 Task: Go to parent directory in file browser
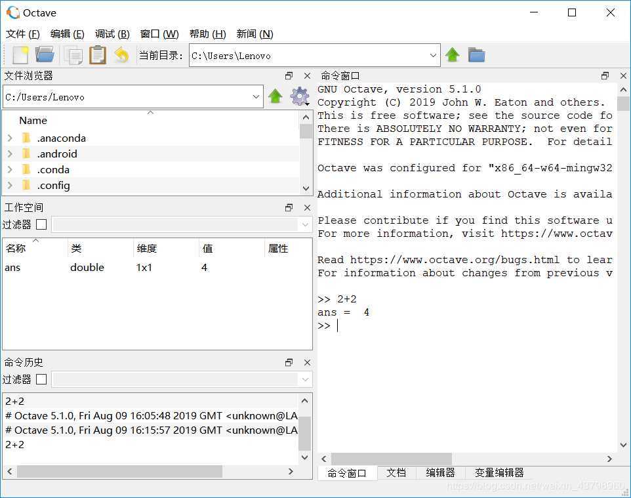coord(275,96)
